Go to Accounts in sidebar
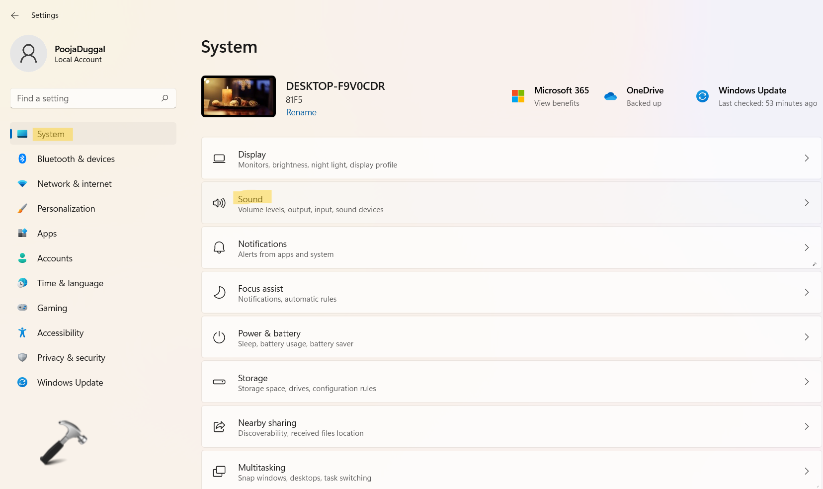This screenshot has height=489, width=823. point(55,258)
